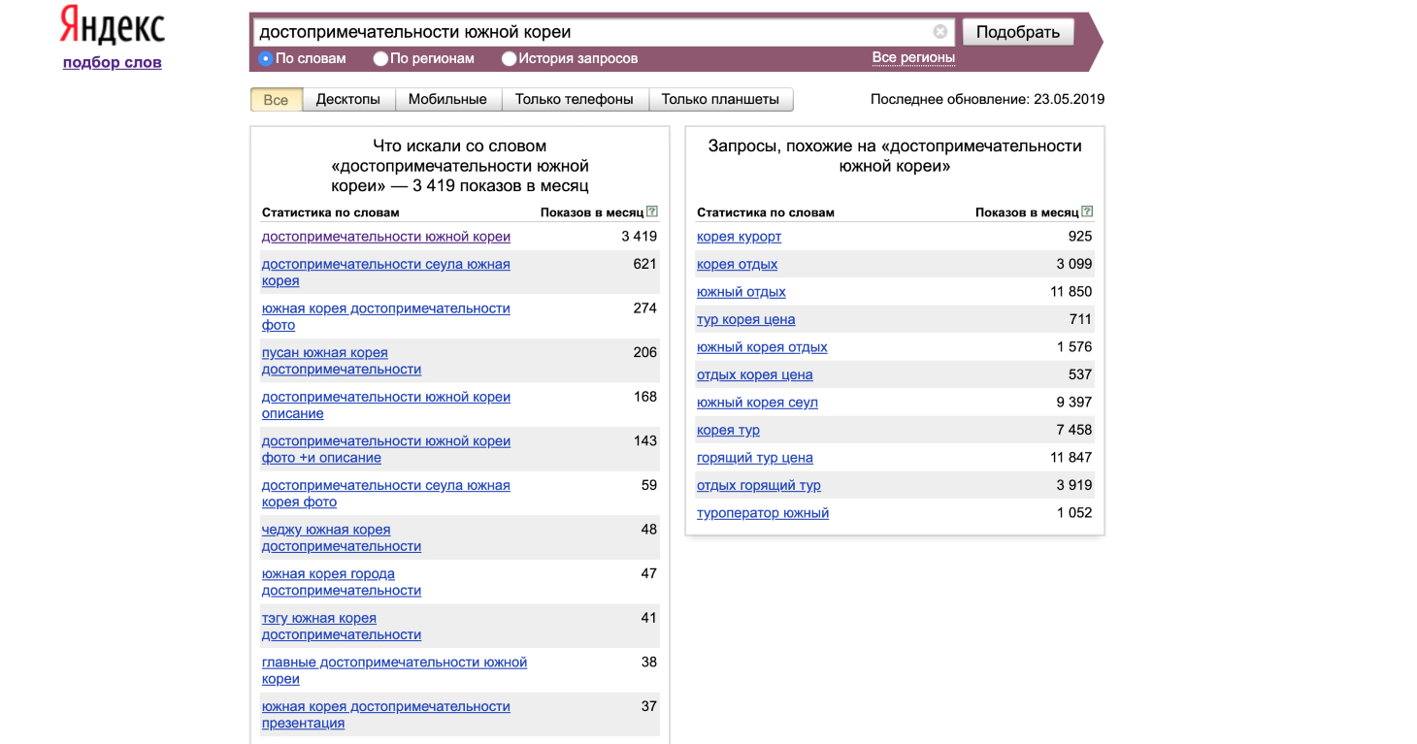
Task: Open the 'горящий тур цена' query link
Action: 754,458
